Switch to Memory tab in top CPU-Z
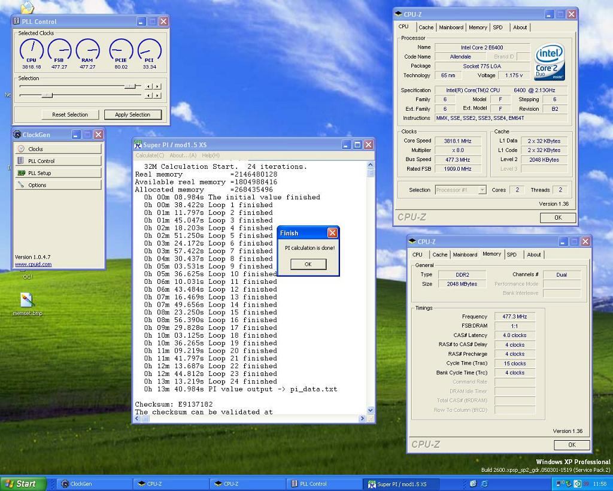613x491 pixels. click(478, 28)
